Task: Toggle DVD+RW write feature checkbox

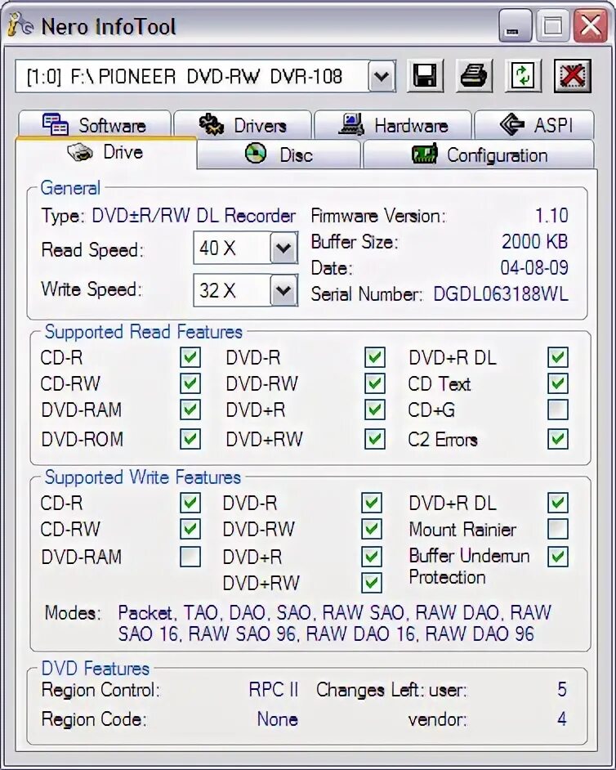Action: point(372,583)
